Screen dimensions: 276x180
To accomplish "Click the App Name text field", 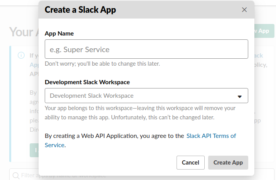I will (x=146, y=49).
